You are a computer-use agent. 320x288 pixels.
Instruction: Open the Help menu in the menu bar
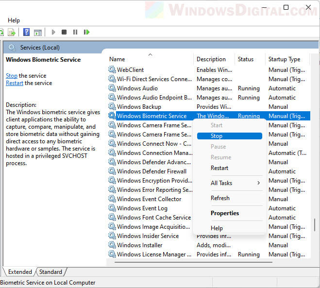(x=14, y=20)
